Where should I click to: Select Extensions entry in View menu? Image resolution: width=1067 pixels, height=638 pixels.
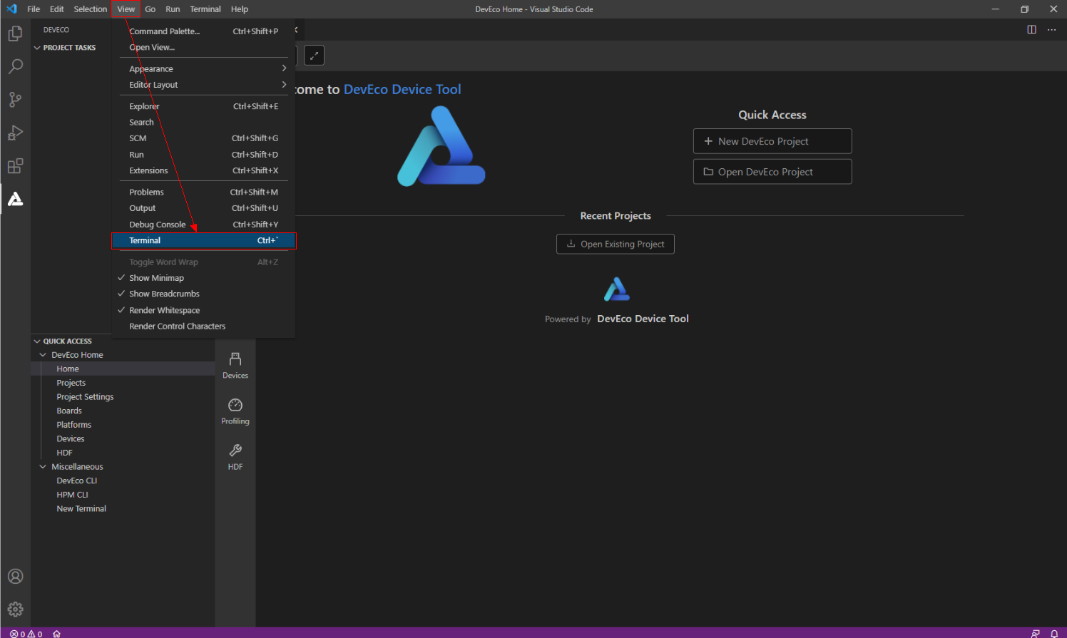(203, 170)
